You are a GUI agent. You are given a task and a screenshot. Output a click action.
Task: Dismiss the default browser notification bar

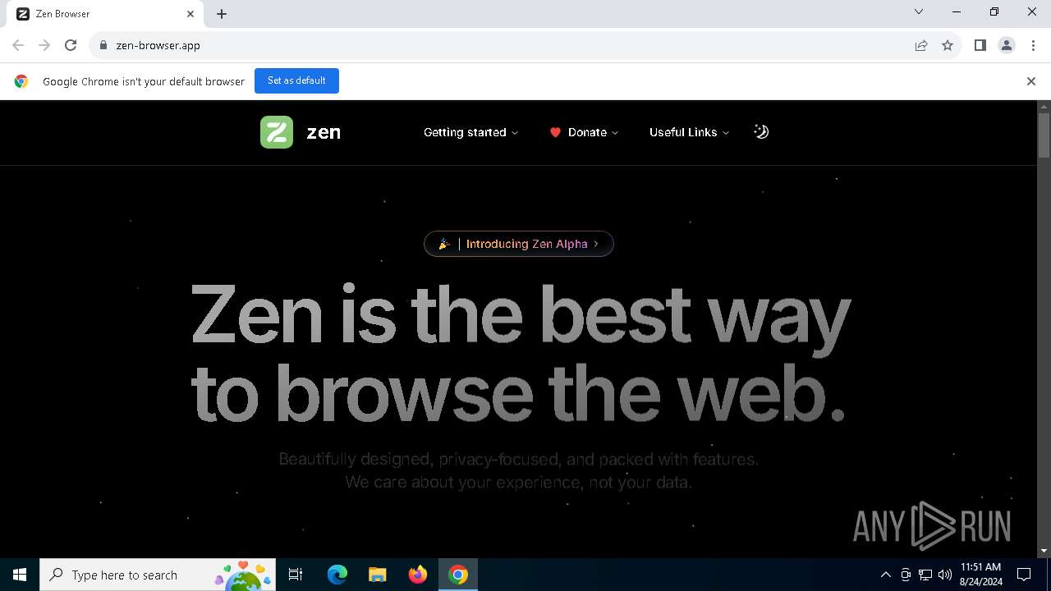tap(1031, 81)
